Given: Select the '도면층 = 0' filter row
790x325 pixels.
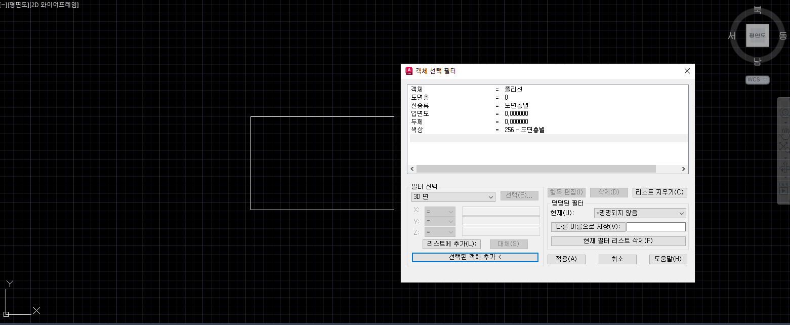Looking at the screenshot, I should 548,98.
